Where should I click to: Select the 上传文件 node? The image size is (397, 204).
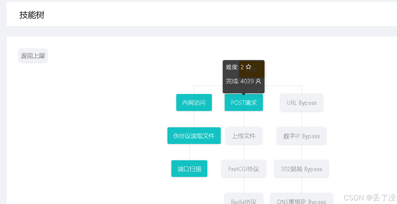click(x=244, y=136)
